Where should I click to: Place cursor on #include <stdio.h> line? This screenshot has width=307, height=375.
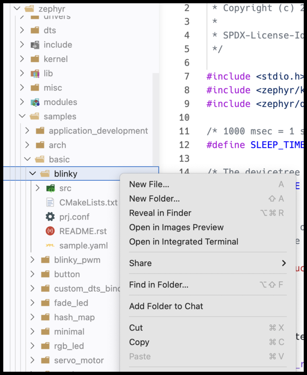[x=255, y=76]
